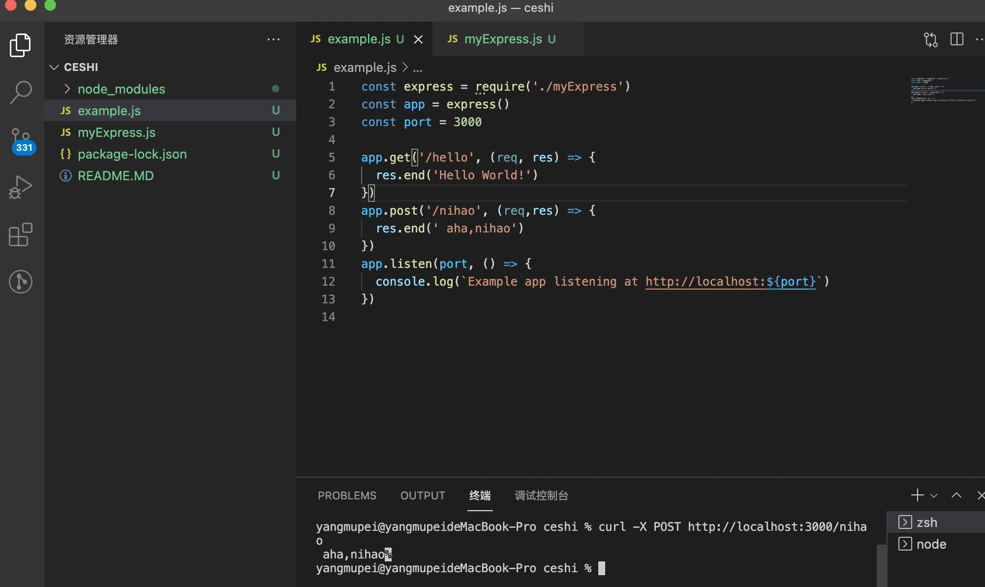Open the Explorer view in activity bar
The height and width of the screenshot is (587, 985).
21,45
